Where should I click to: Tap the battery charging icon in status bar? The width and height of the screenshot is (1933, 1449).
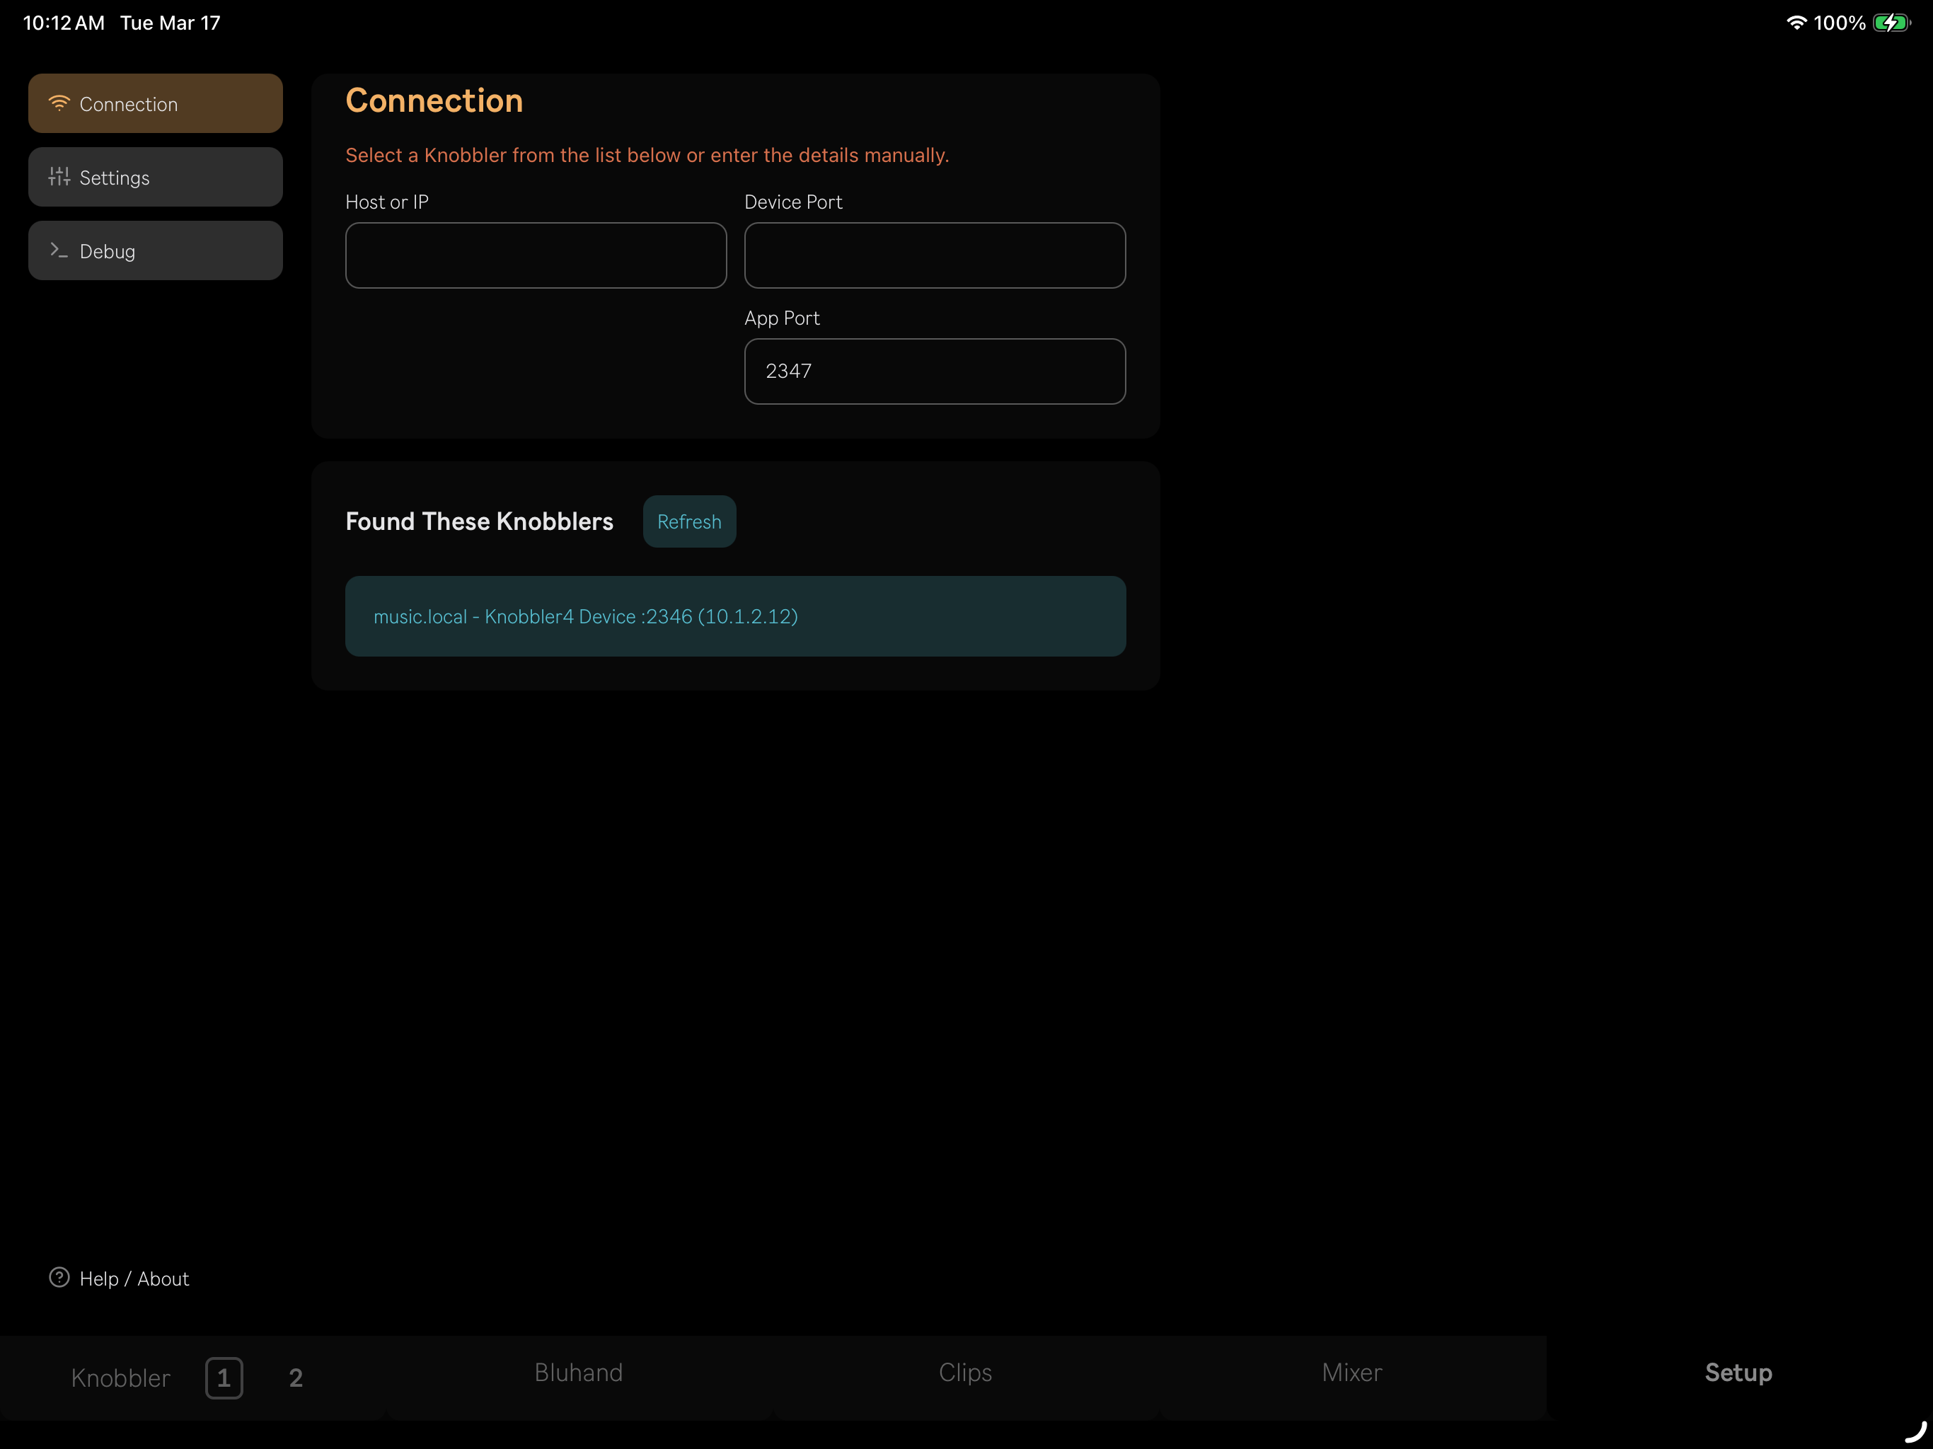click(x=1891, y=23)
